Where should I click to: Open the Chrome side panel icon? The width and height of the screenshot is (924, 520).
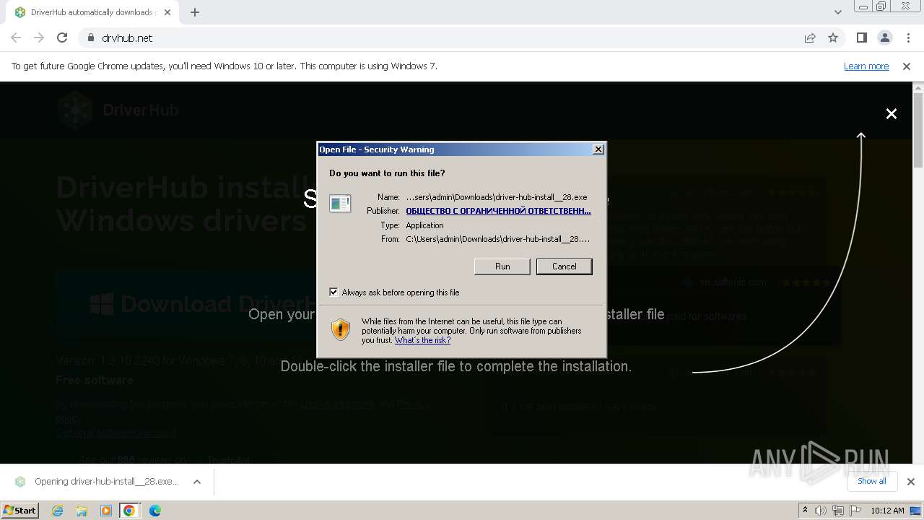(861, 38)
